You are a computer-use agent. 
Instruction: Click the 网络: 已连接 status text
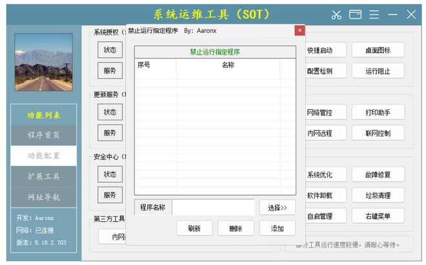pyautogui.click(x=35, y=230)
